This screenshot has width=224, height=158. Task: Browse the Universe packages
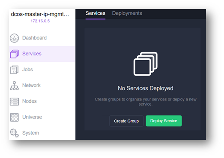pyautogui.click(x=32, y=117)
